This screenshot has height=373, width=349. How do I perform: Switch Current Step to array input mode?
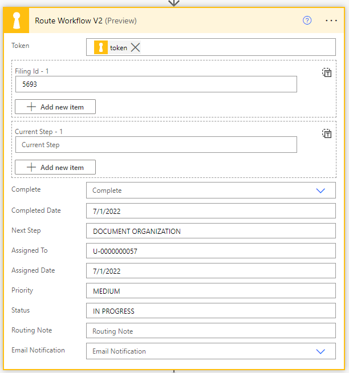tap(327, 133)
